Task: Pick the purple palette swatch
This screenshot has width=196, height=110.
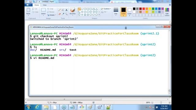Action: coord(163,9)
